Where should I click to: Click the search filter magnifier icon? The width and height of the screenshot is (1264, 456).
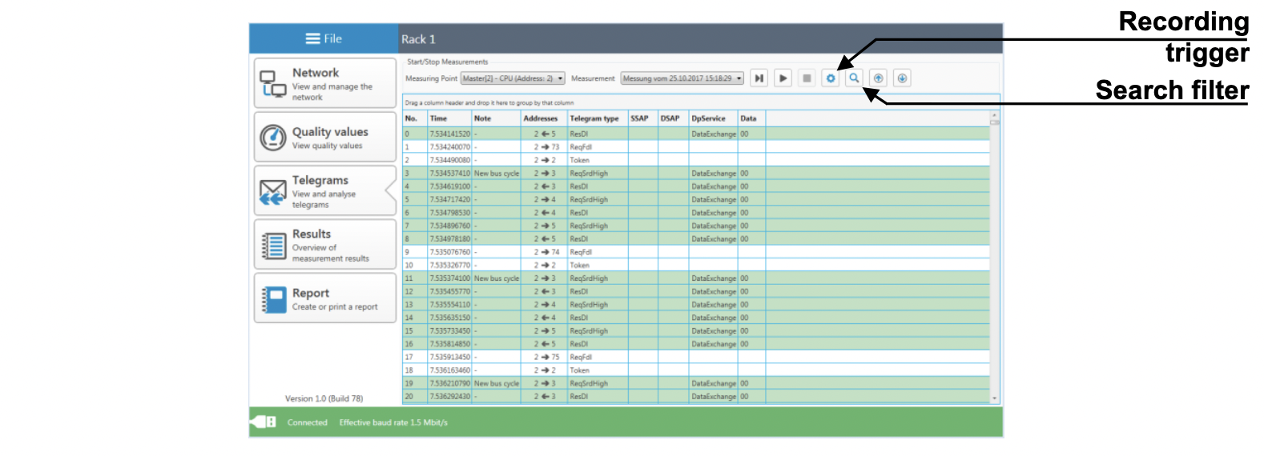click(x=854, y=78)
